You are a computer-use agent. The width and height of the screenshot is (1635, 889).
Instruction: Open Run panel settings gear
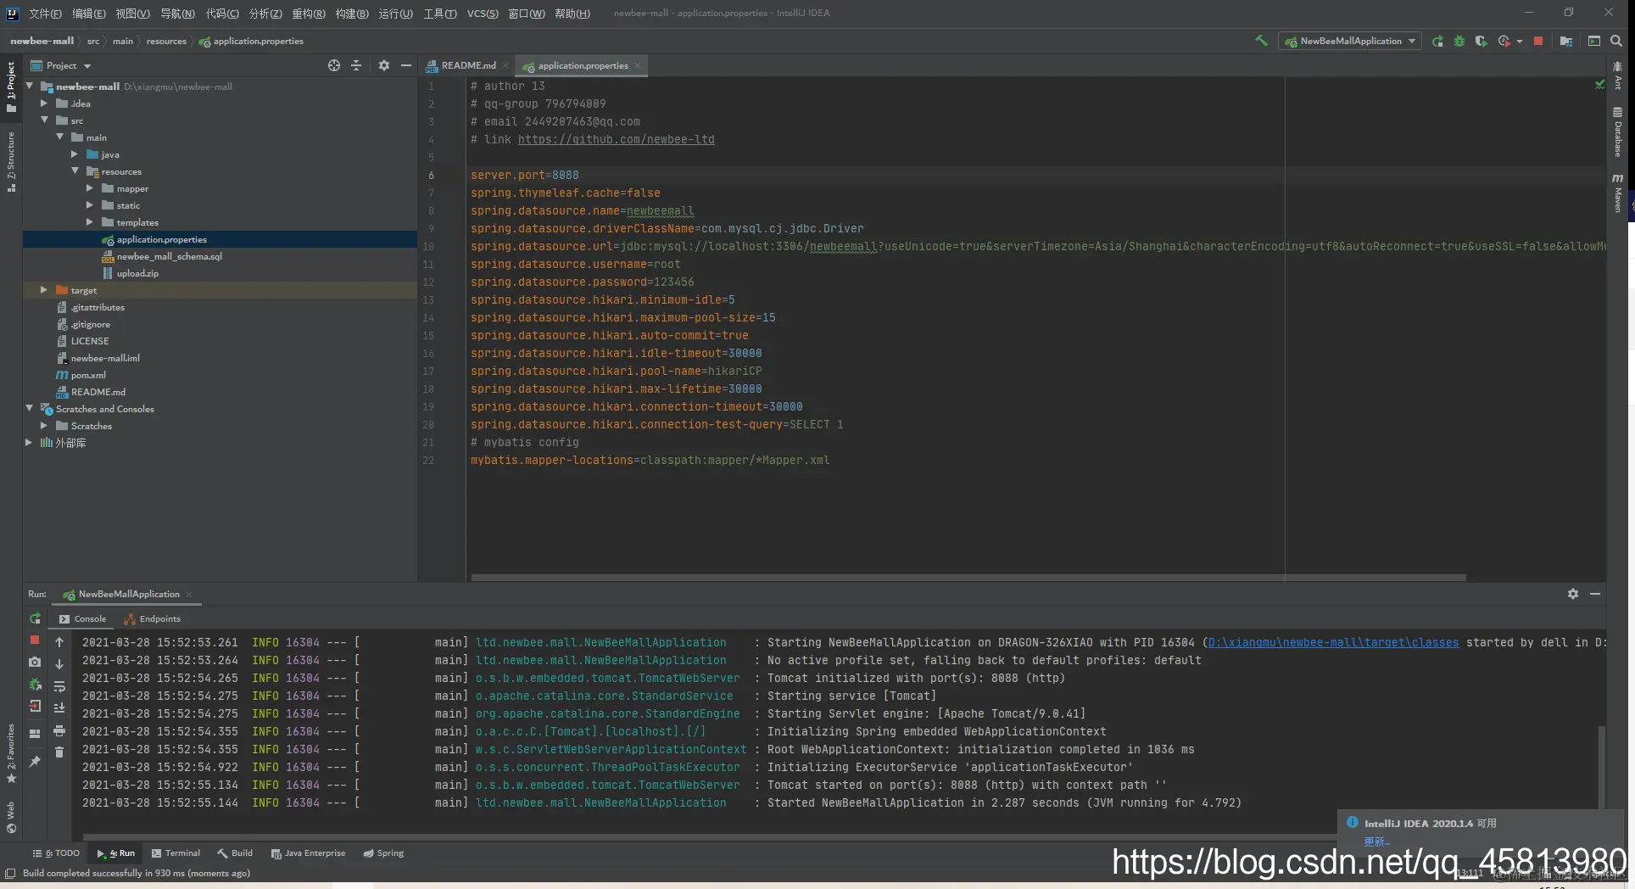pos(1573,594)
